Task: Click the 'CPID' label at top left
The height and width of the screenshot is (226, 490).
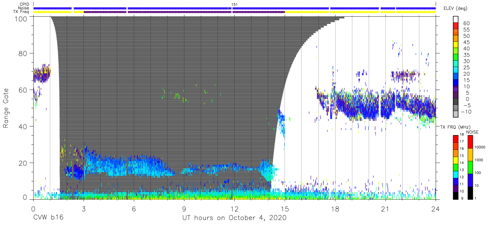Action: [24, 4]
